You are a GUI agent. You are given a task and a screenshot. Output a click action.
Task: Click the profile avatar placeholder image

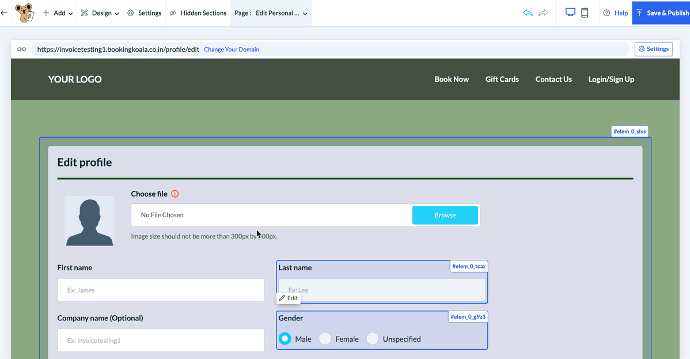[89, 221]
